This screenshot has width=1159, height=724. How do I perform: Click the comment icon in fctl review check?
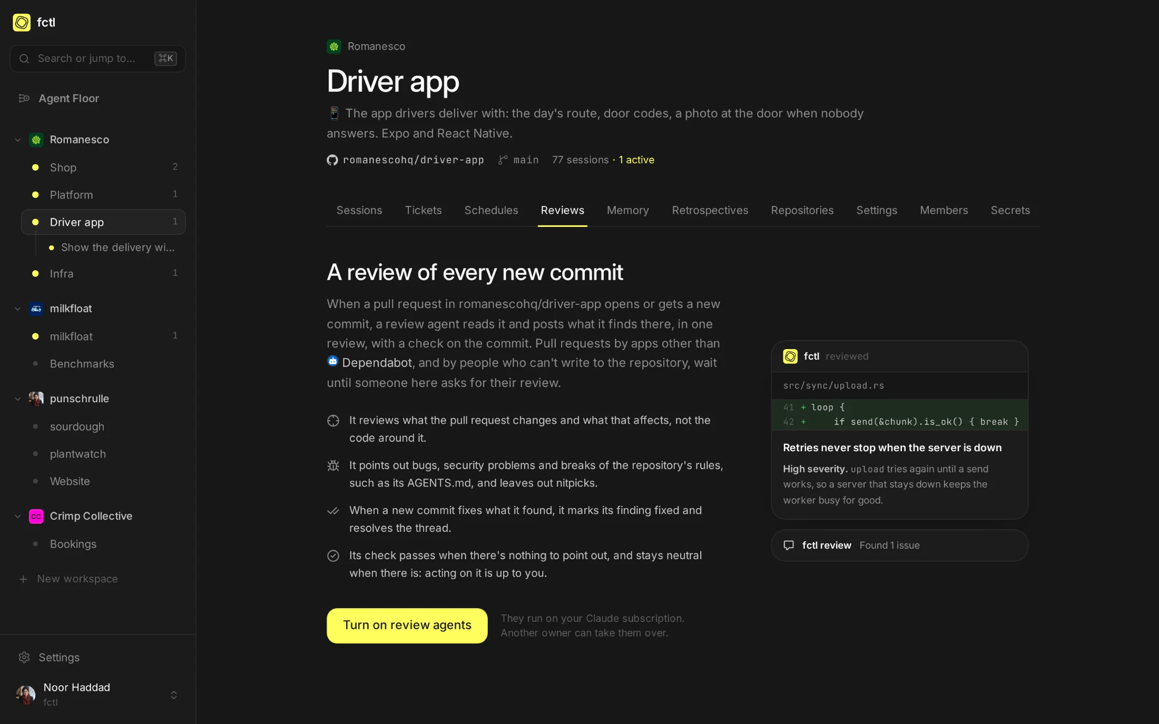tap(789, 546)
